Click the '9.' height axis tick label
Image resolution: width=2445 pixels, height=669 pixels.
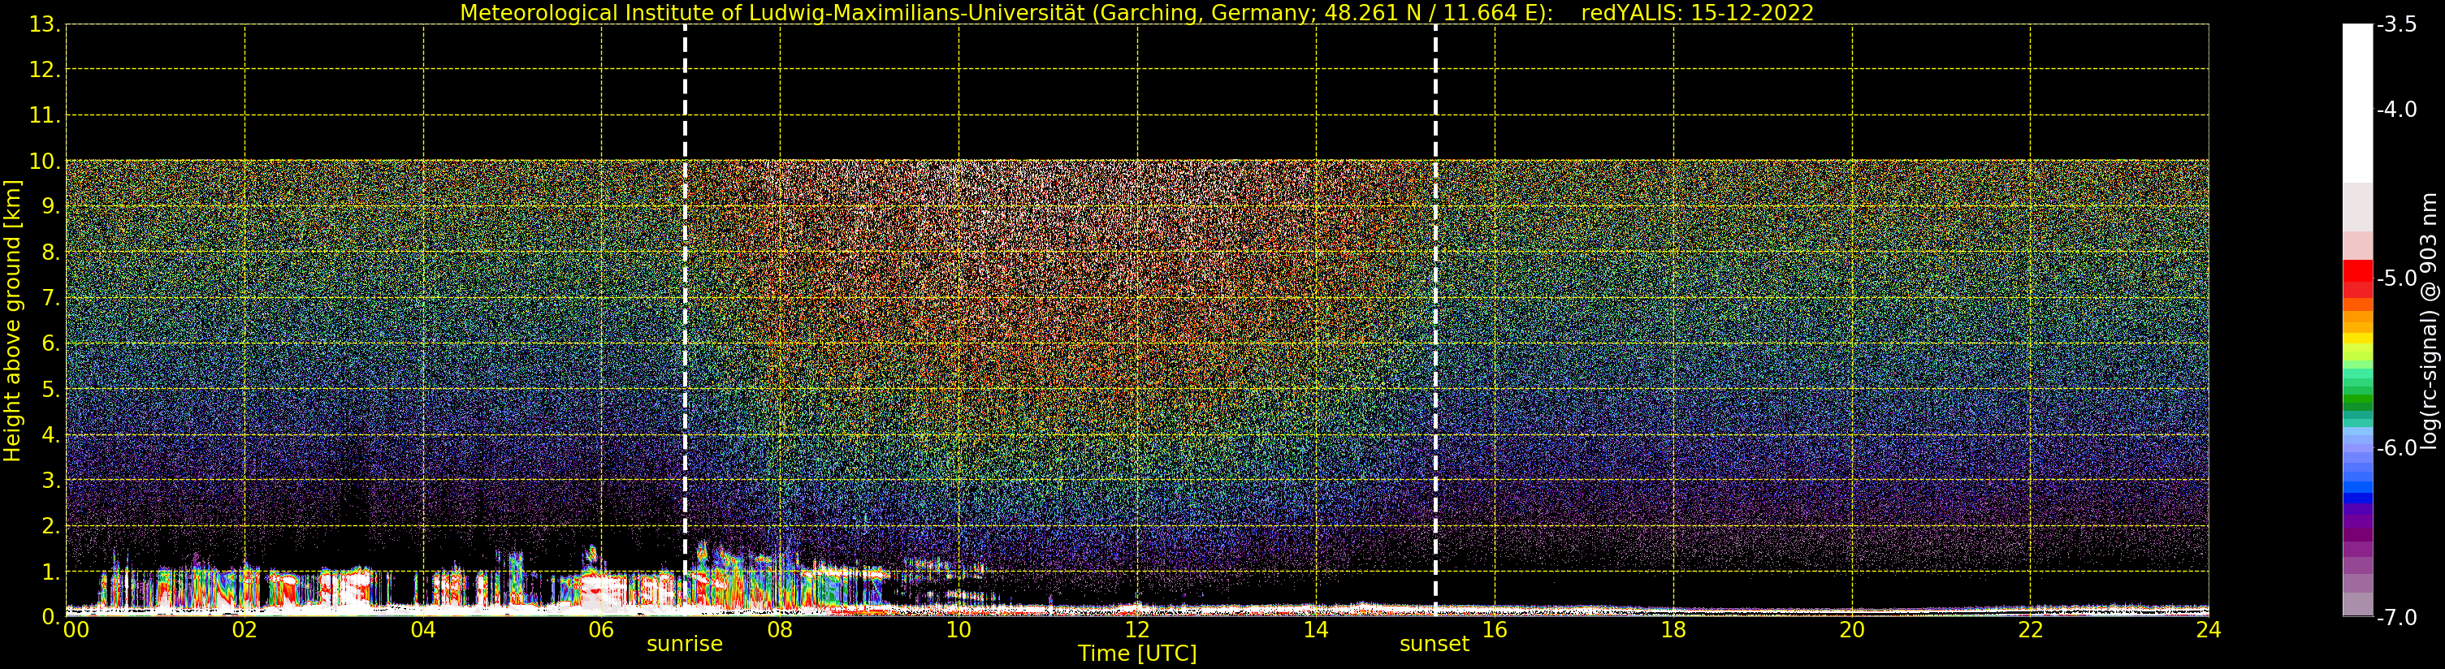click(x=50, y=207)
